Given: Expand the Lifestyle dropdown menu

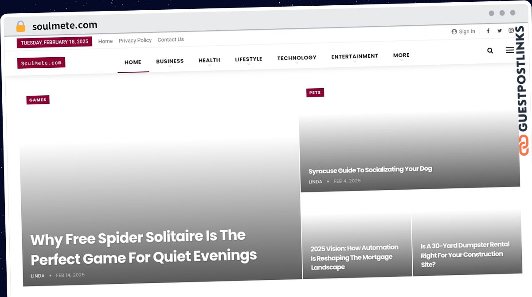Looking at the screenshot, I should (x=249, y=59).
